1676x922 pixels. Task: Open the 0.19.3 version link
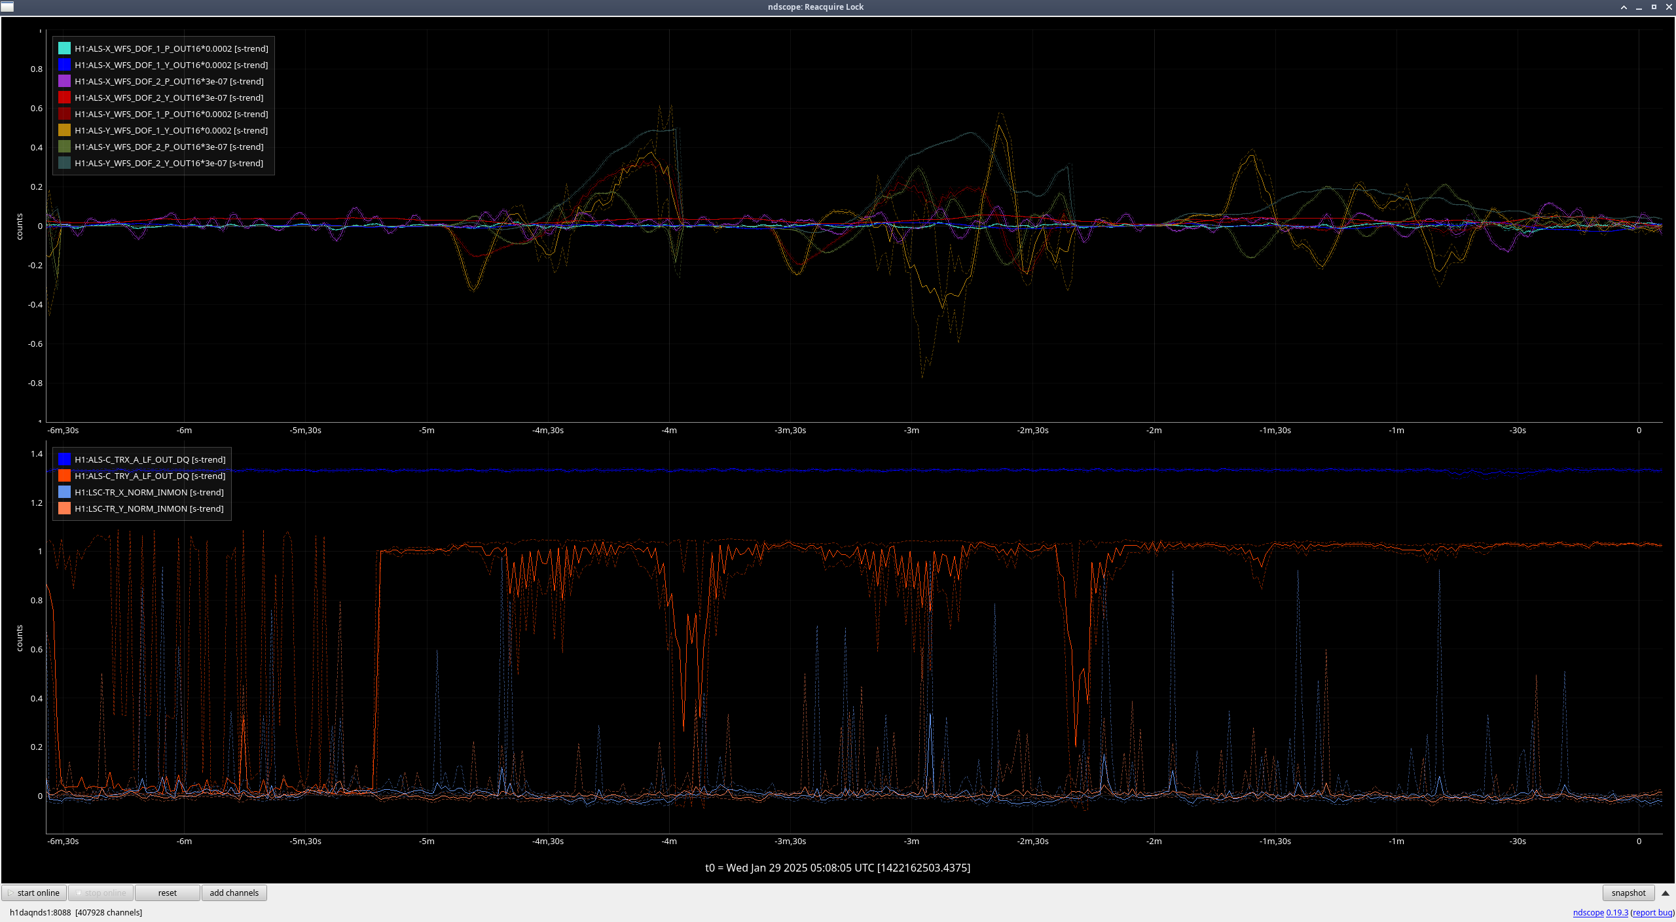(x=1617, y=912)
